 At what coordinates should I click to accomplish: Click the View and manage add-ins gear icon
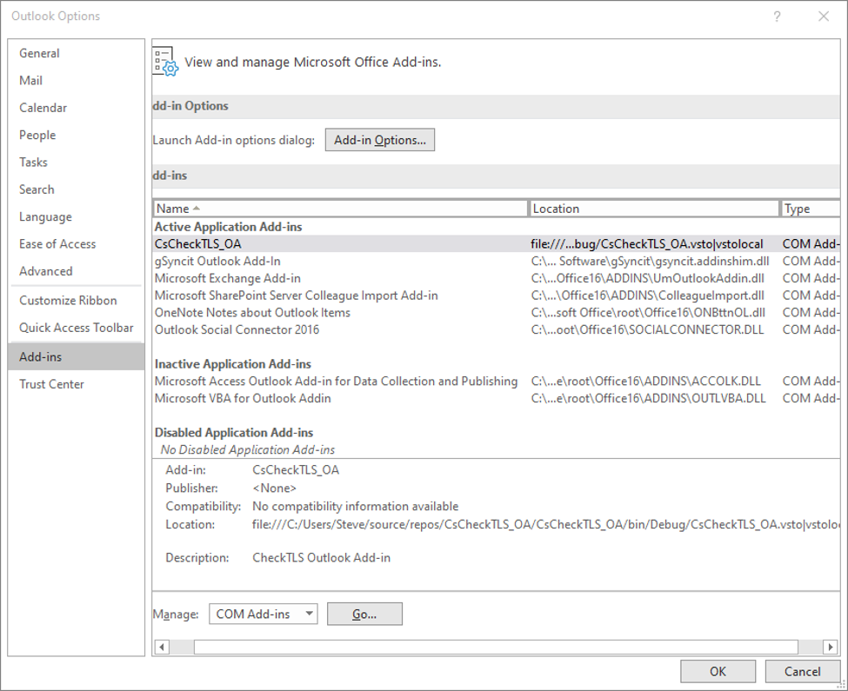click(165, 62)
